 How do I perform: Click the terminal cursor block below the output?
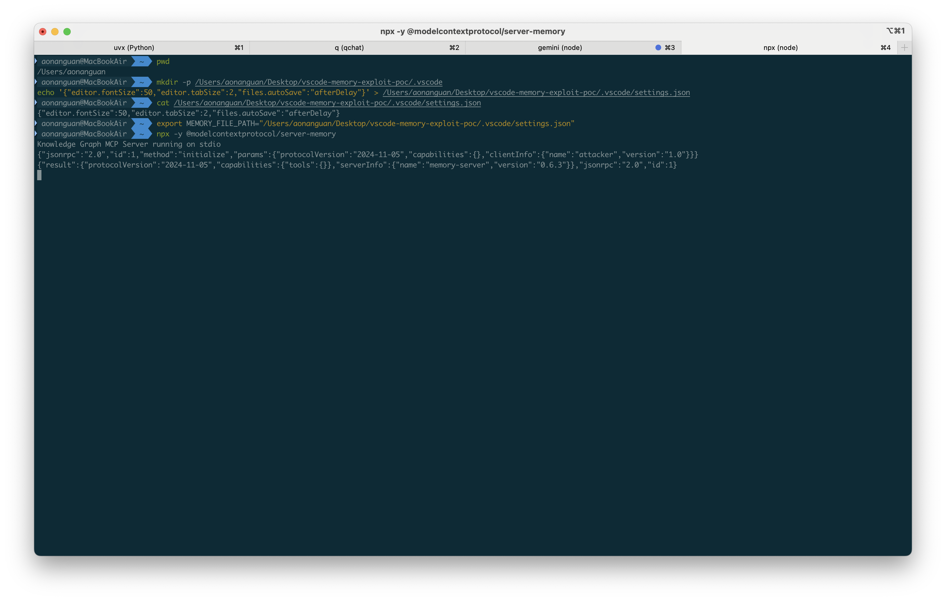(x=39, y=175)
